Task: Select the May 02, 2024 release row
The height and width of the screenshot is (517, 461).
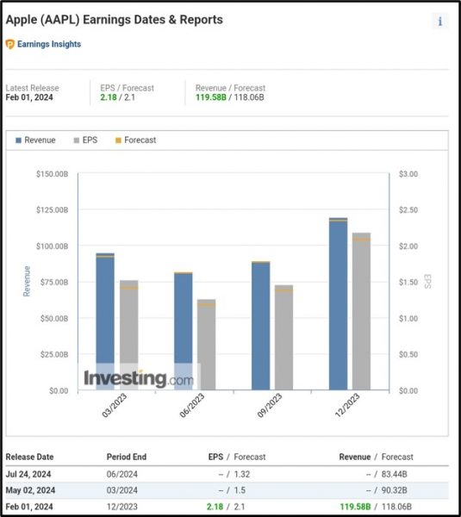Action: pos(227,490)
